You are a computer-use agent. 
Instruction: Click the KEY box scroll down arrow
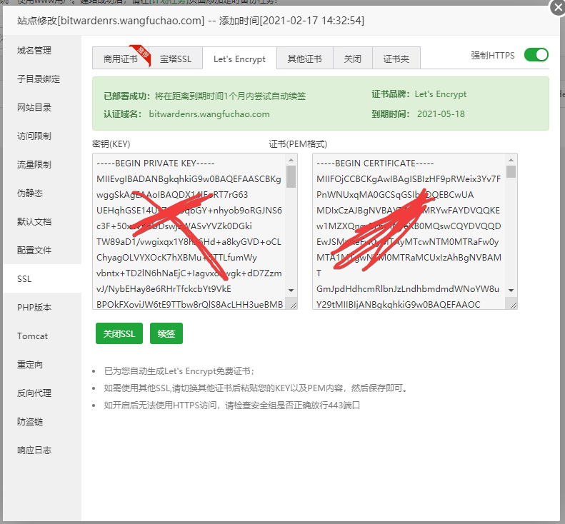[x=291, y=291]
